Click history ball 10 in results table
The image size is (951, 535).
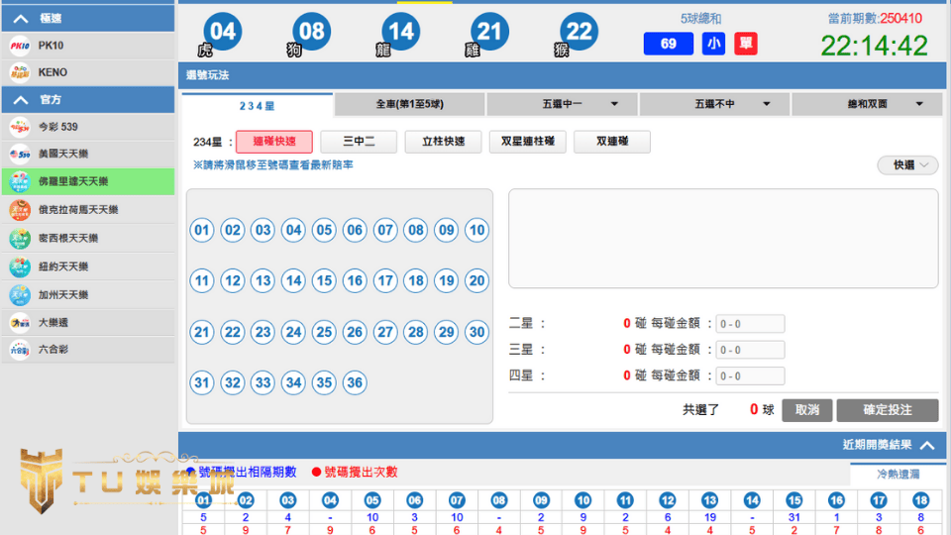(582, 500)
